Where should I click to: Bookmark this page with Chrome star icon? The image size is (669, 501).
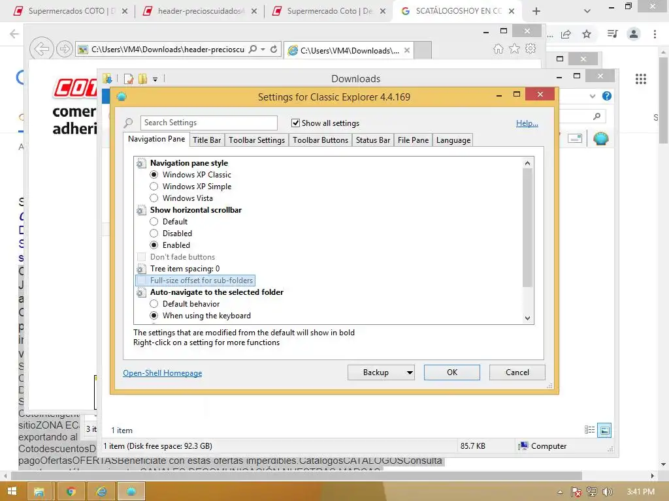pos(587,34)
